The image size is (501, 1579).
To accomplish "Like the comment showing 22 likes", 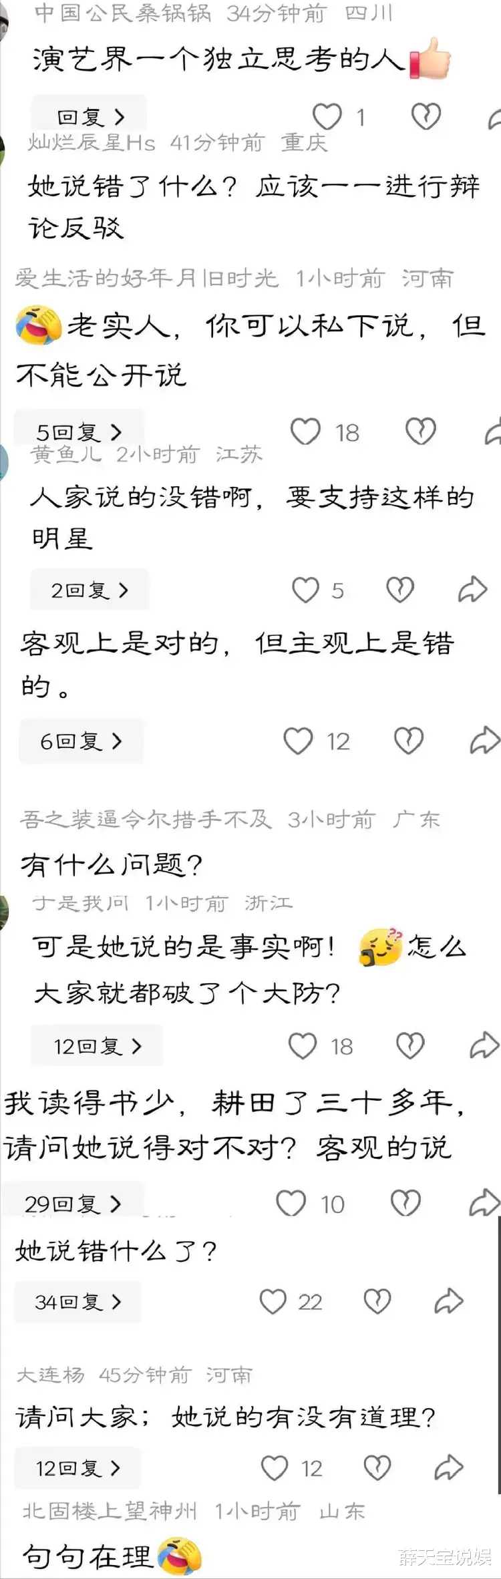I will coord(273,1301).
